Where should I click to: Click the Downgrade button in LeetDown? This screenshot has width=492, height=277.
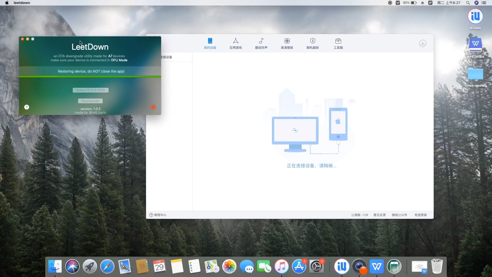click(90, 101)
